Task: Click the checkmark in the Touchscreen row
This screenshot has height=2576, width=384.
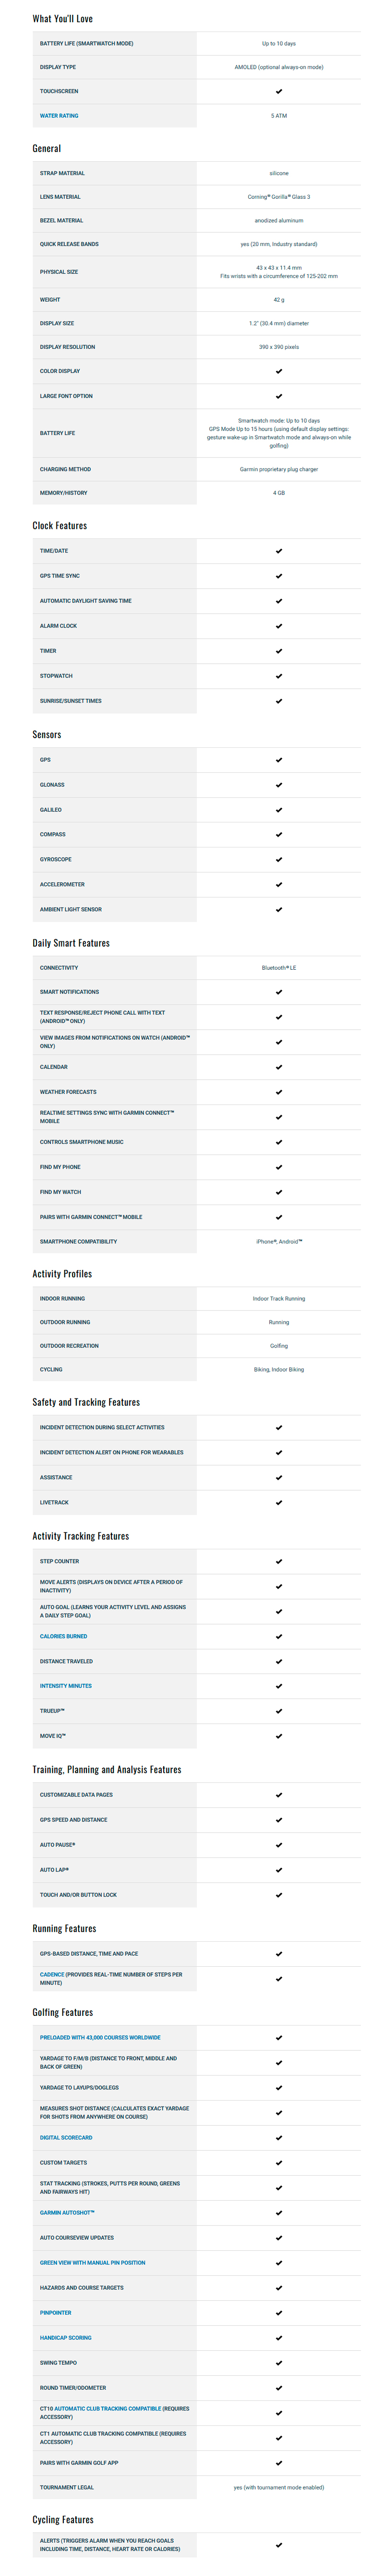Action: pos(278,91)
